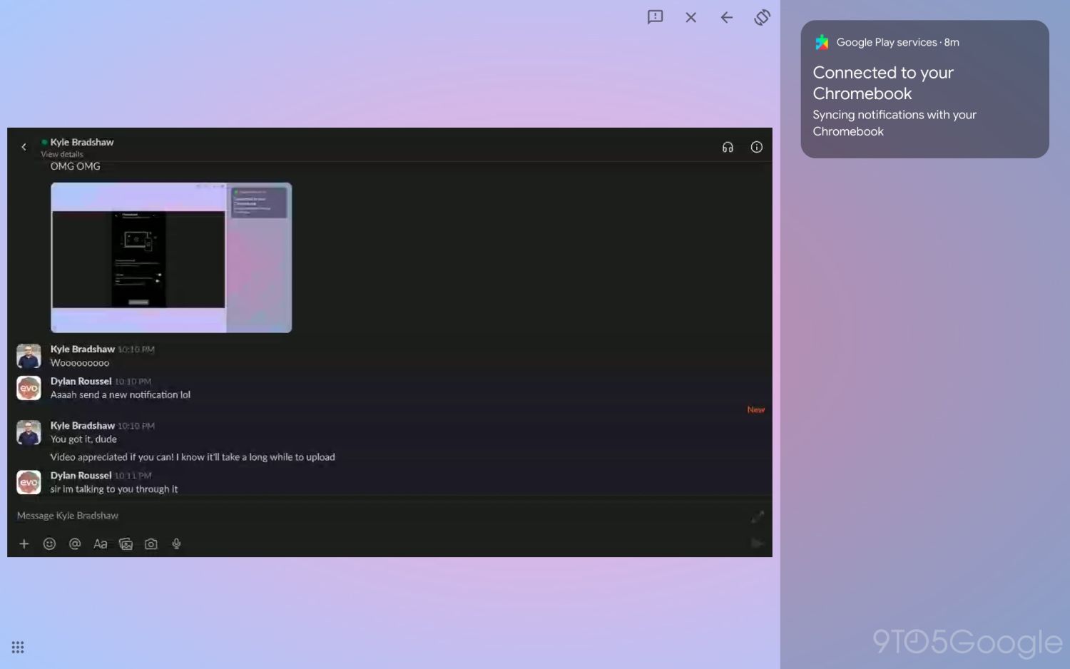Screen dimensions: 1070x669
Task: Expand the message composer
Action: click(x=757, y=516)
